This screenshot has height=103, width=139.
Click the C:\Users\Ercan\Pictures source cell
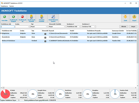tap(57, 37)
